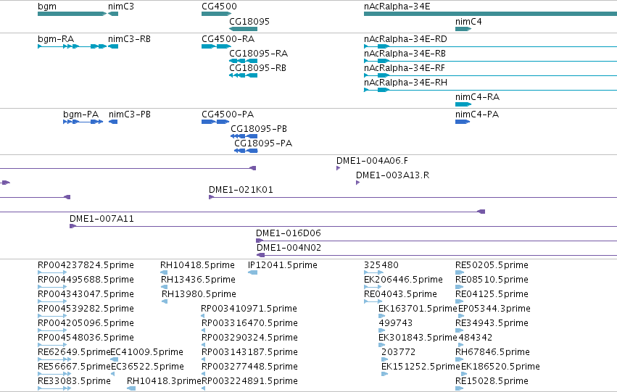Click the CG18095-RA transcript
Viewport: 617px width, 392px height.
pyautogui.click(x=243, y=61)
